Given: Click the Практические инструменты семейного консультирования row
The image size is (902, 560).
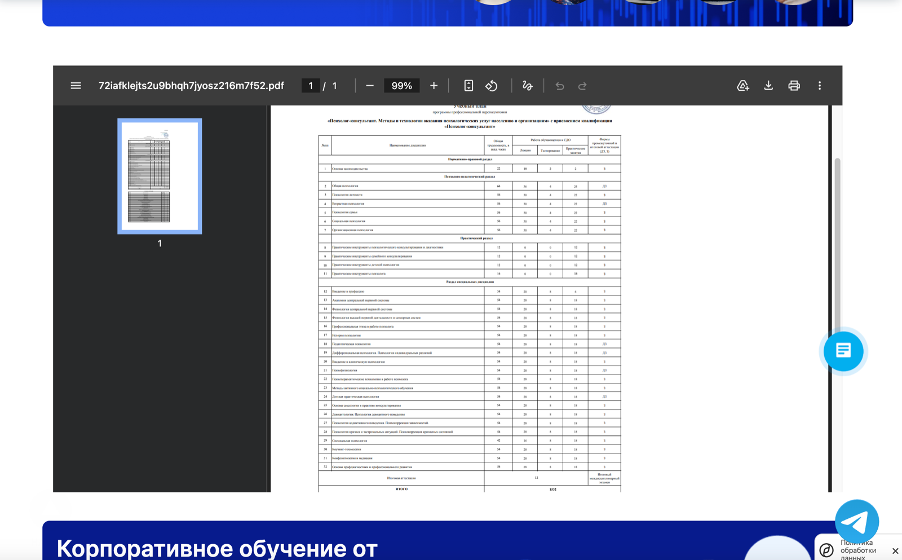Looking at the screenshot, I should [x=470, y=256].
